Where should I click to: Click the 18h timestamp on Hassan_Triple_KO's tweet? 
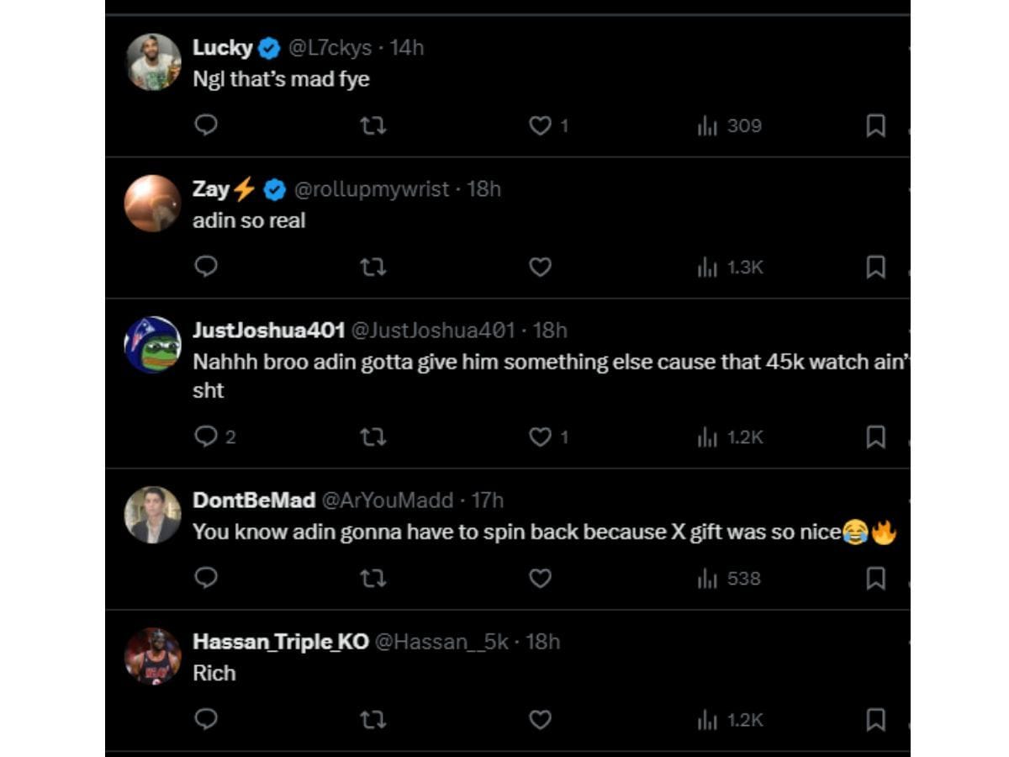(x=547, y=642)
